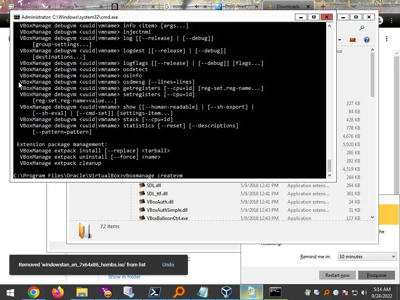Viewport: 400px width, 300px height.
Task: Switch to the Privacy error tab
Action: 73,7
